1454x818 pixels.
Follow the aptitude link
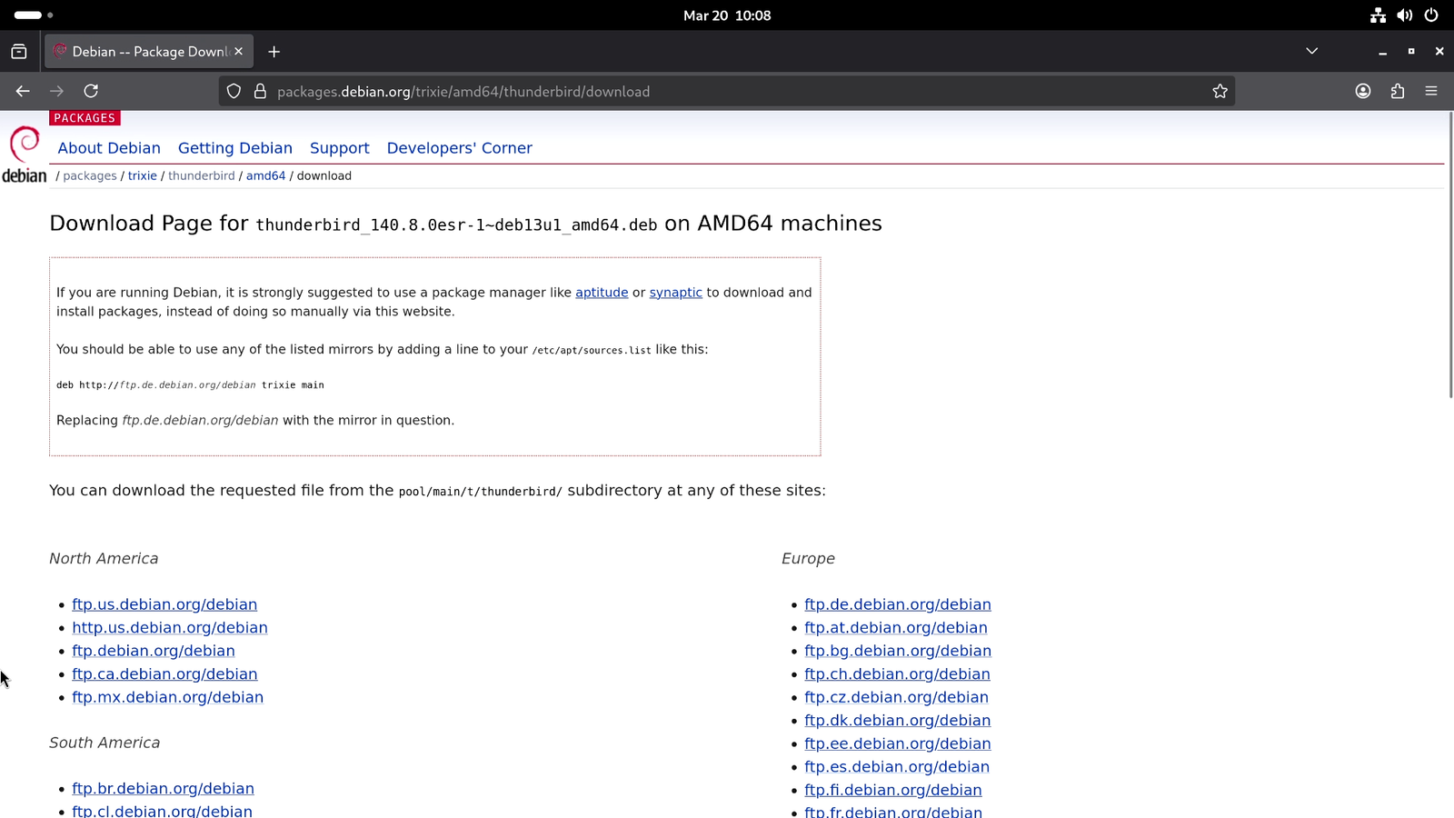coord(602,293)
